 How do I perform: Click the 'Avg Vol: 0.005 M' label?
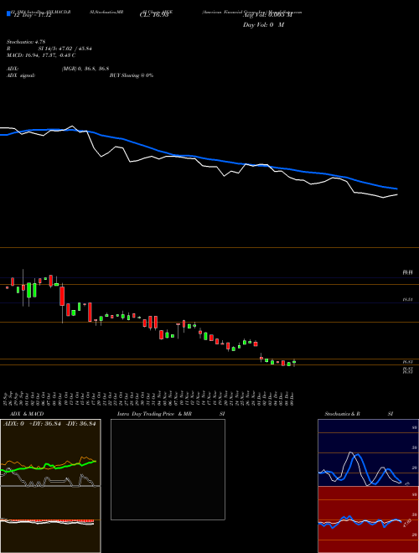pos(267,15)
